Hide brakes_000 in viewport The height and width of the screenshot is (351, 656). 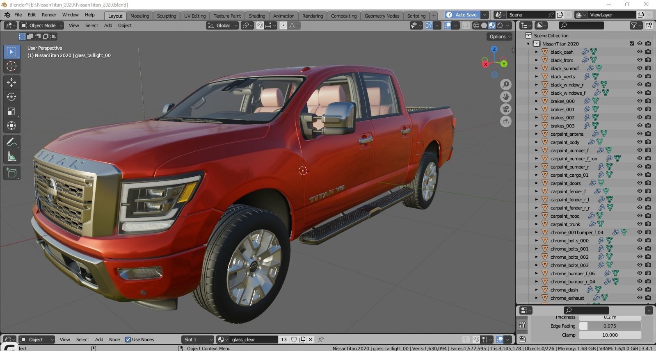click(640, 101)
